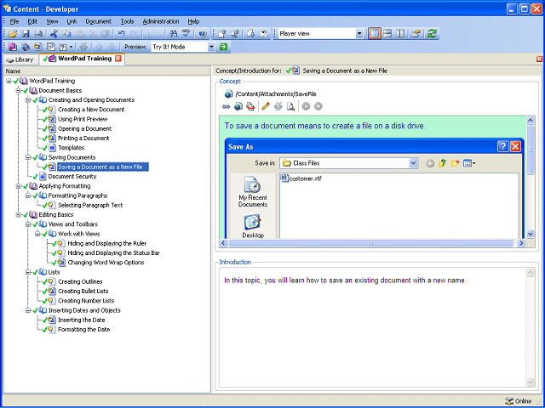The width and height of the screenshot is (545, 408).
Task: Open the question icon dropdown arrow in second toolbar
Action: [72, 47]
